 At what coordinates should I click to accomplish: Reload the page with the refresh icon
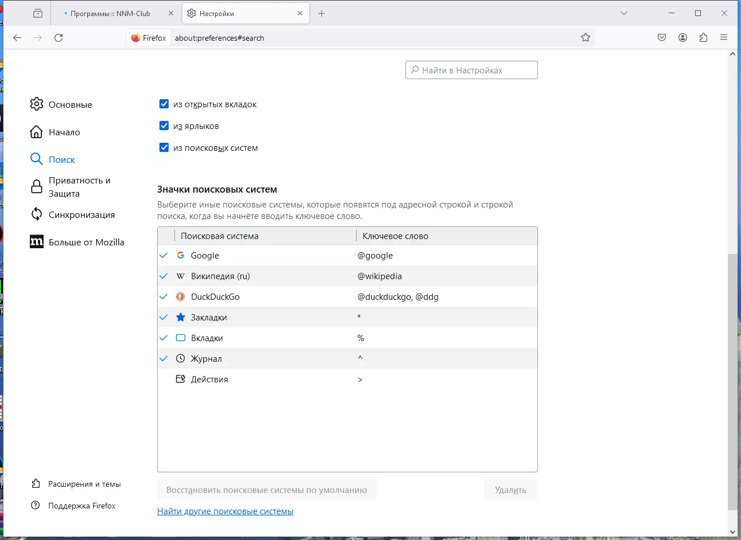[58, 38]
